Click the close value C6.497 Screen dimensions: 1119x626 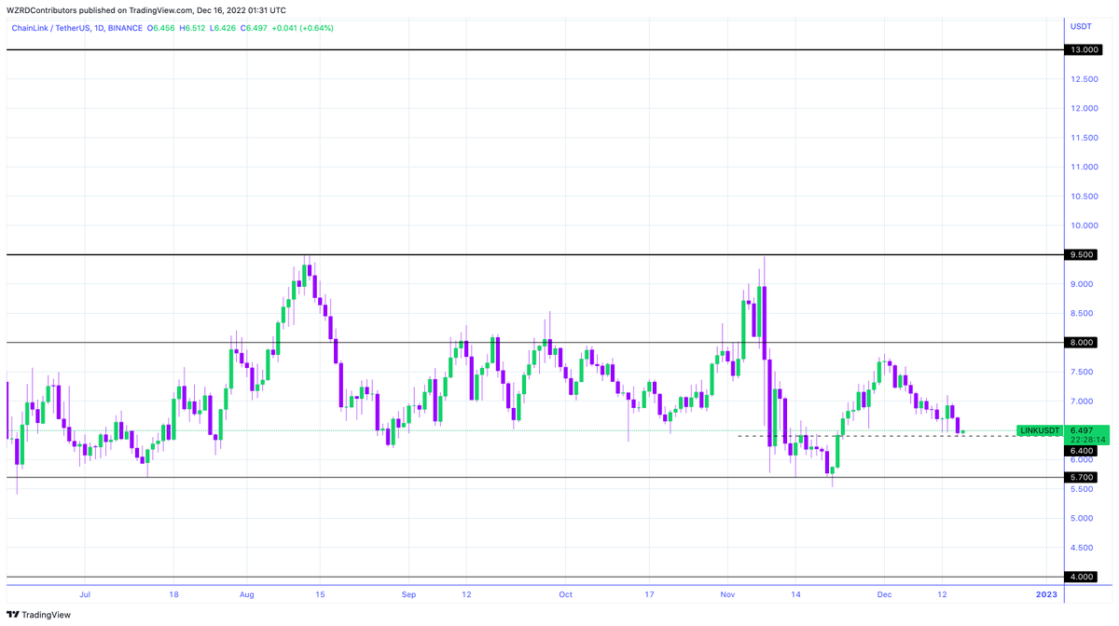click(x=255, y=28)
